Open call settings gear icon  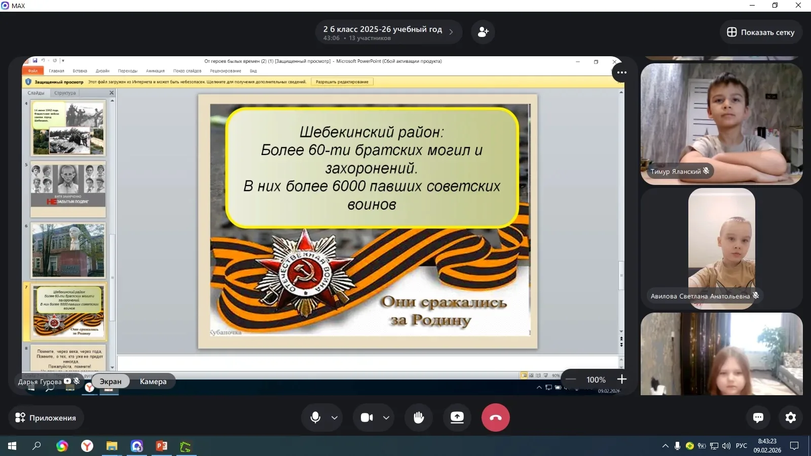point(790,417)
